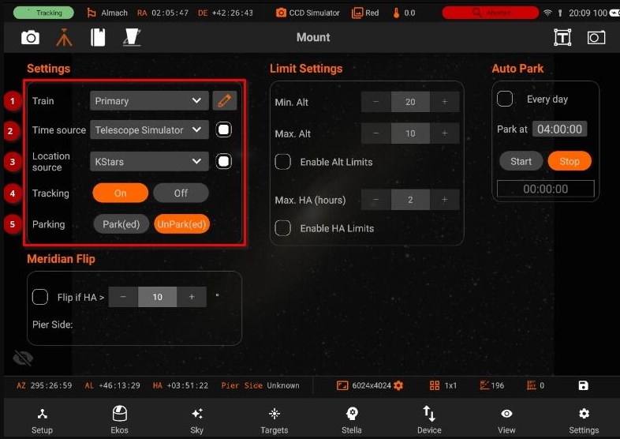
Task: Select the mount tripod icon
Action: 64,38
